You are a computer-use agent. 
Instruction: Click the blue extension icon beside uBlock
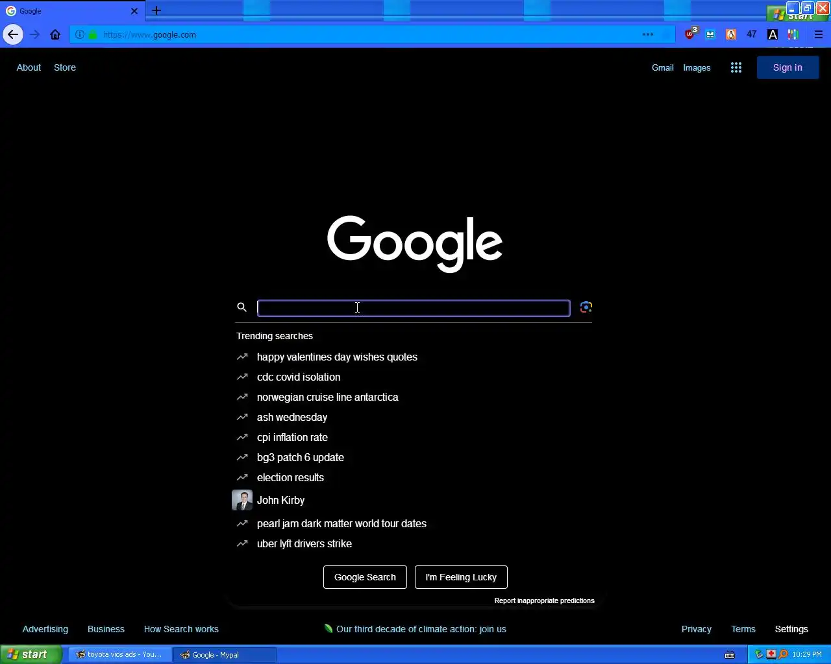click(710, 35)
